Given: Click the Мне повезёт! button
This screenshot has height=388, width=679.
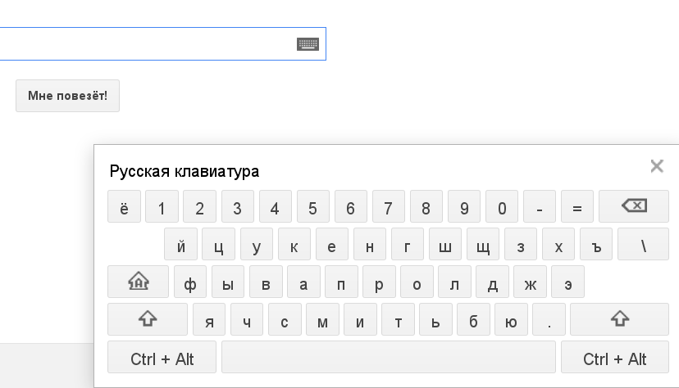Looking at the screenshot, I should pyautogui.click(x=67, y=96).
